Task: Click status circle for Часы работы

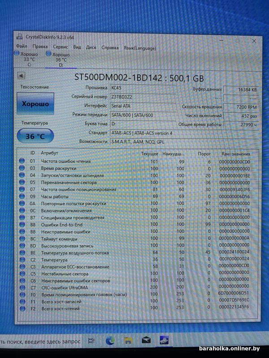Action: pos(22,196)
